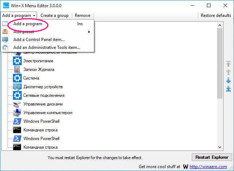Select the Управление компьютером item
234x171 pixels.
[x=48, y=113]
